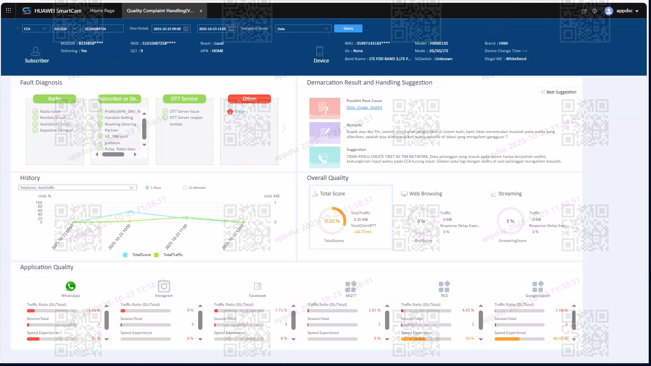Open the Subscriber or De... fault category
Image resolution: width=651 pixels, height=366 pixels.
119,99
